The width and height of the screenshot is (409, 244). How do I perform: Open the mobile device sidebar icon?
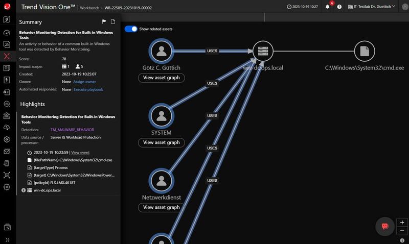[x=7, y=163]
